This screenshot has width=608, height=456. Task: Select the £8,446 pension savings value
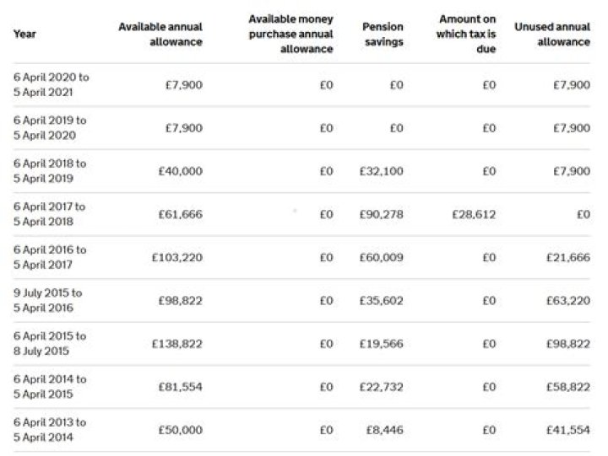pos(385,430)
